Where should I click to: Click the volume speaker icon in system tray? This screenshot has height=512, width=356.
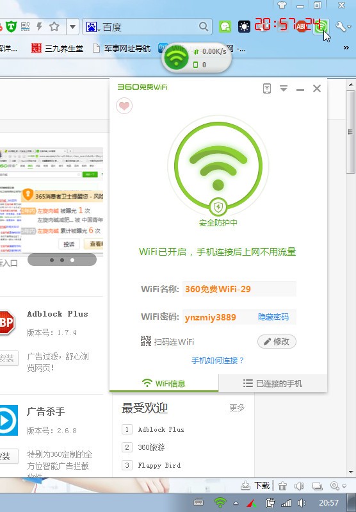point(302,503)
